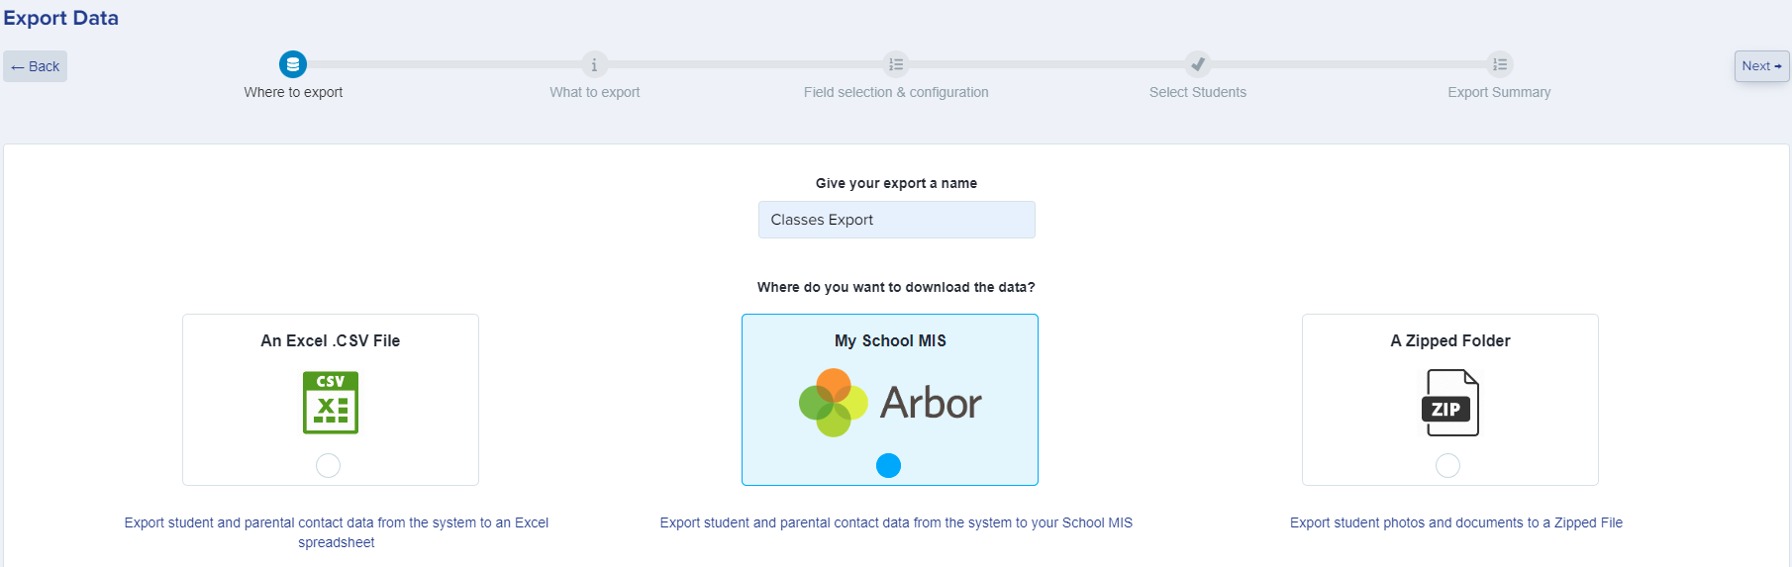Screen dimensions: 1792x567
Task: Click the green CSV Excel file icon
Action: (331, 403)
